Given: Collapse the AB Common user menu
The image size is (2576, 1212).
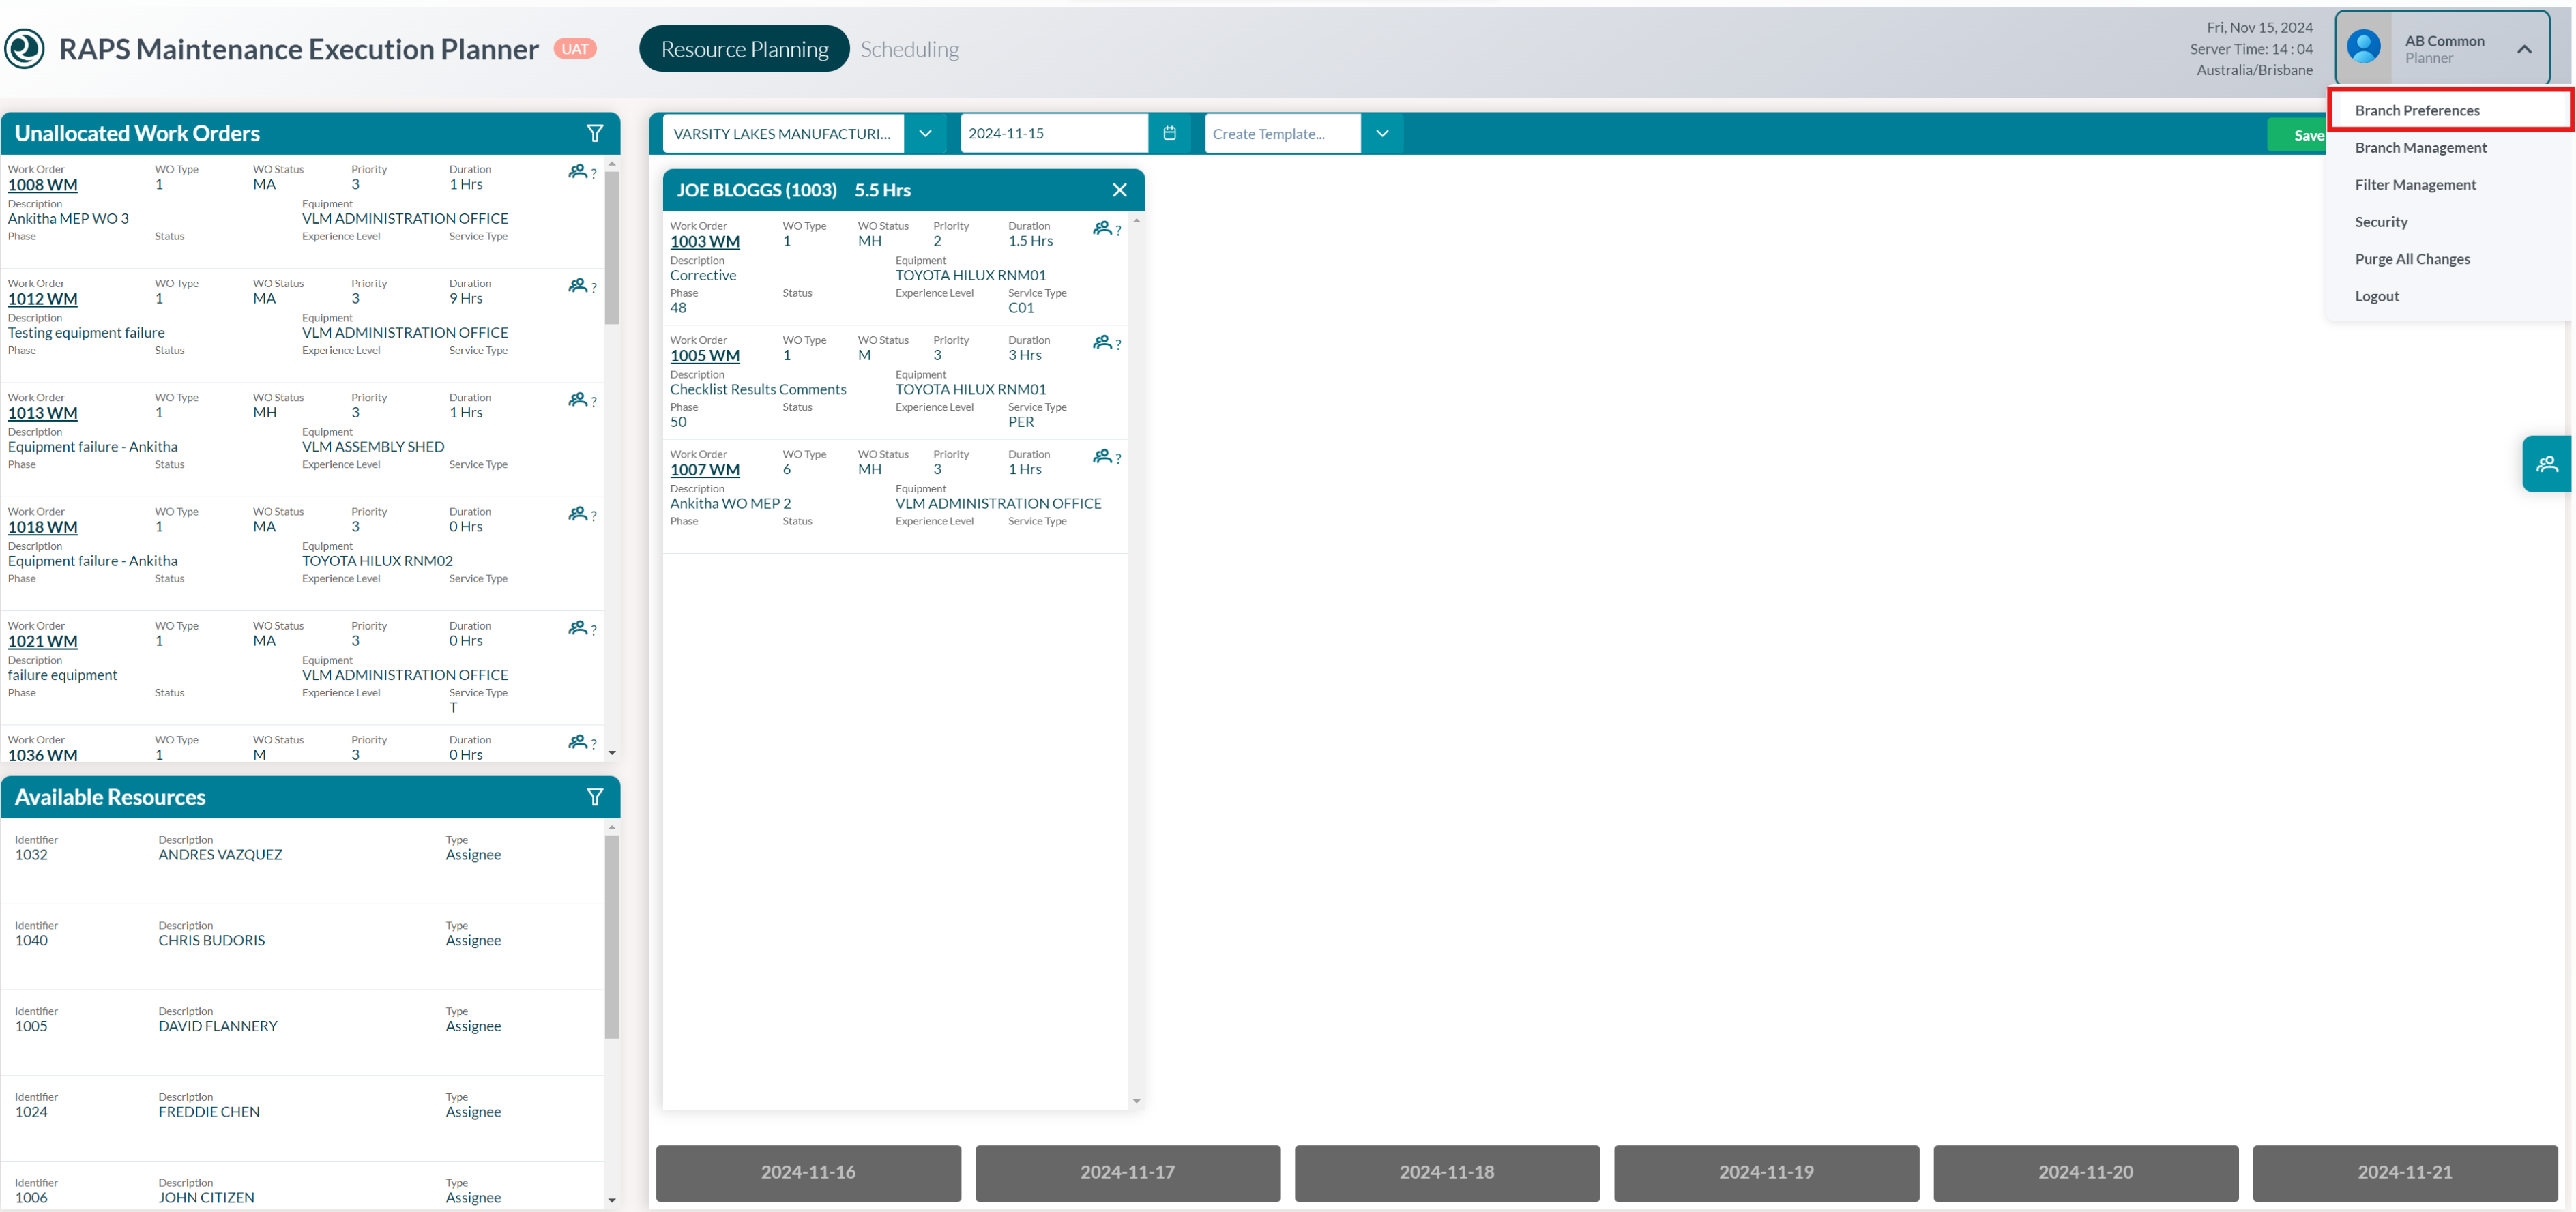Looking at the screenshot, I should (x=2523, y=49).
